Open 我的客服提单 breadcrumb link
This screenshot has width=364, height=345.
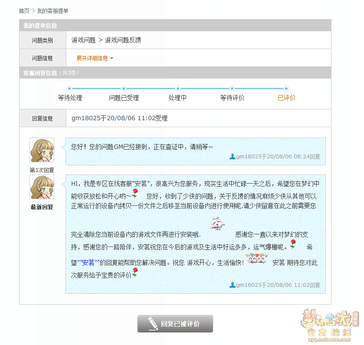(x=52, y=11)
